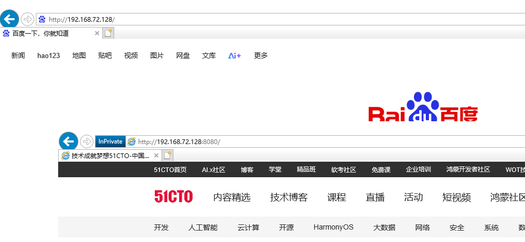The height and width of the screenshot is (242, 525).
Task: Click the back arrow in Baidu browser window
Action: 9,19
